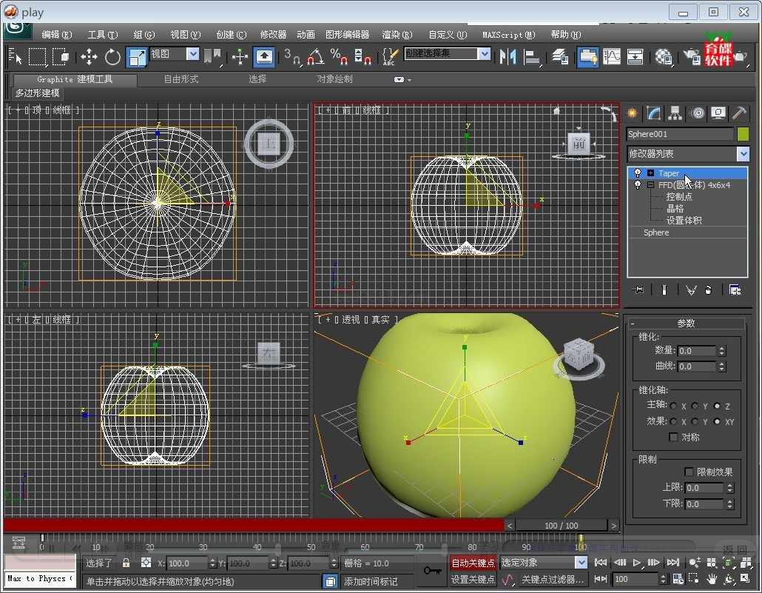Image resolution: width=762 pixels, height=593 pixels.
Task: Click the 自动关键点 Auto Key button
Action: tap(473, 563)
